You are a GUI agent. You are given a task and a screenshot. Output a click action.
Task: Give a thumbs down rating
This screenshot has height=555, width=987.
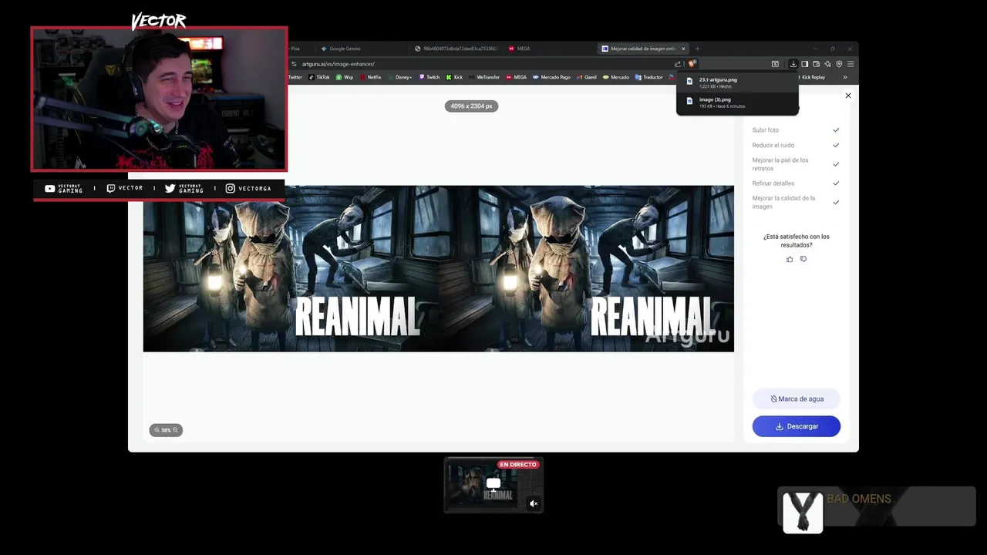(803, 259)
